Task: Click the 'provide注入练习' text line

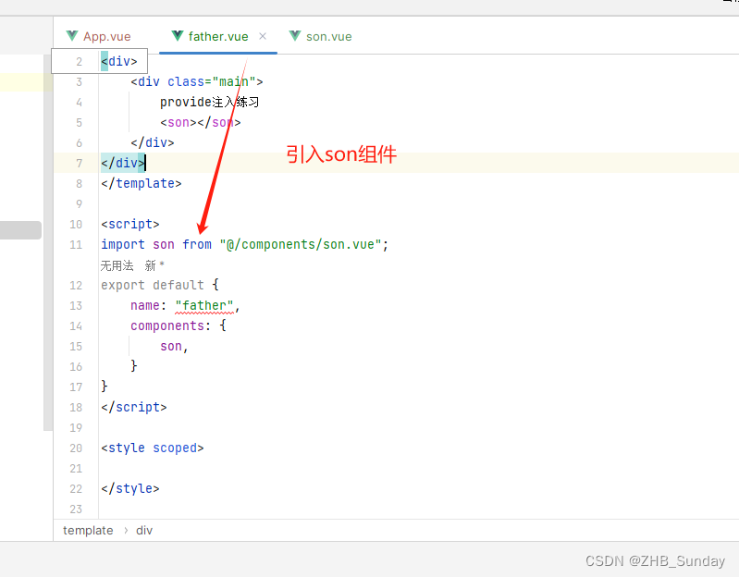Action: point(209,103)
